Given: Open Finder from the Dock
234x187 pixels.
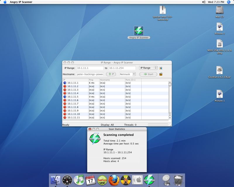Looking at the screenshot, I should (x=56, y=180).
